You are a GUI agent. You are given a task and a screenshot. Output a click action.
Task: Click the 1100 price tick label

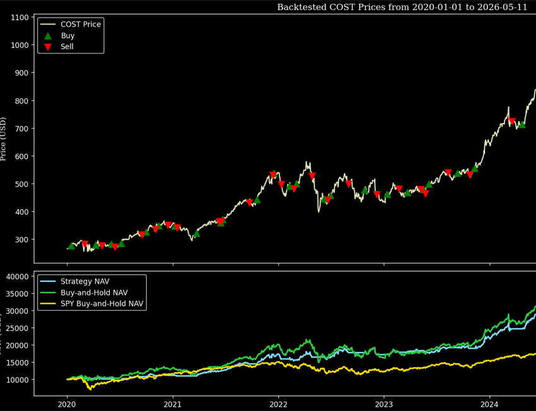pyautogui.click(x=20, y=18)
